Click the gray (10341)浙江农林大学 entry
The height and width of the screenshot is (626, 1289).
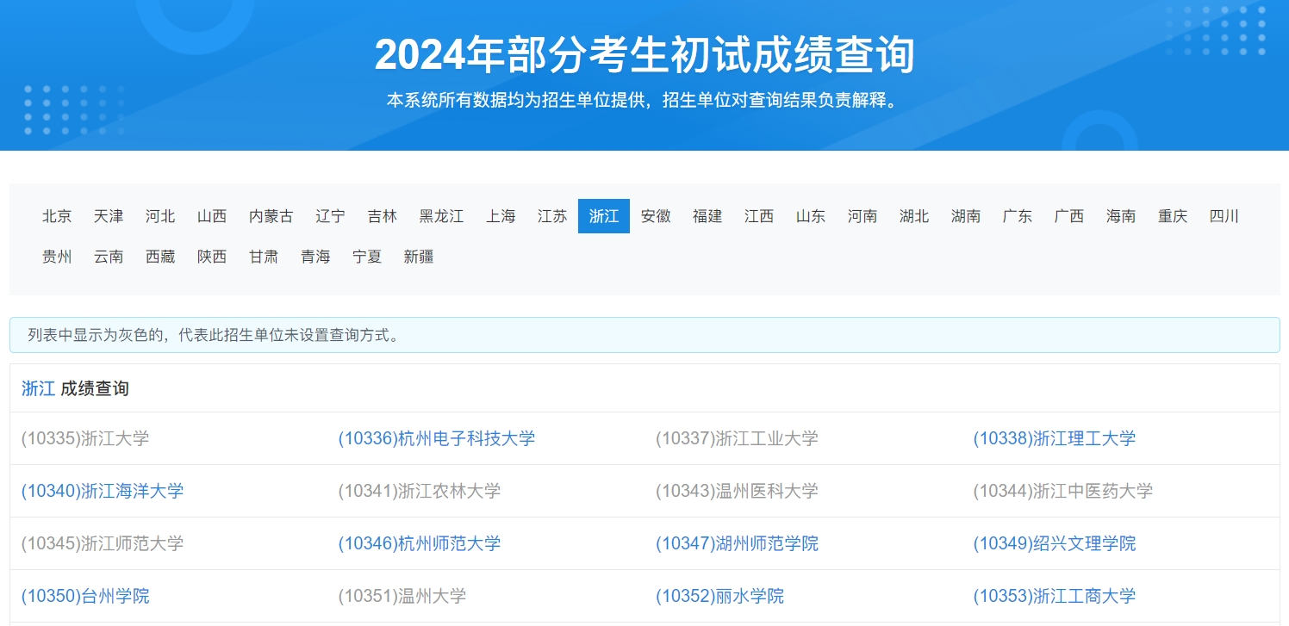point(420,491)
